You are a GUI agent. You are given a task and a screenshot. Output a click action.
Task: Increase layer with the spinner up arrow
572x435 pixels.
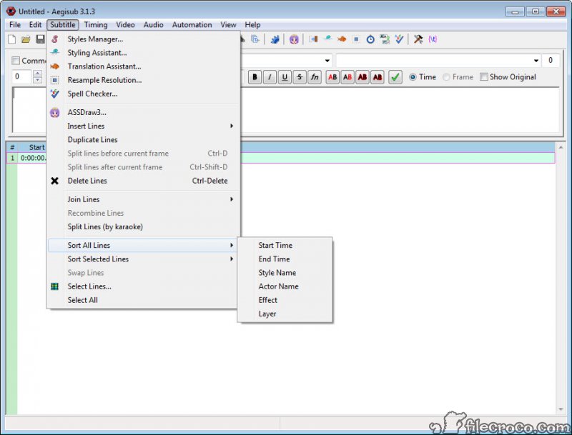[x=37, y=74]
